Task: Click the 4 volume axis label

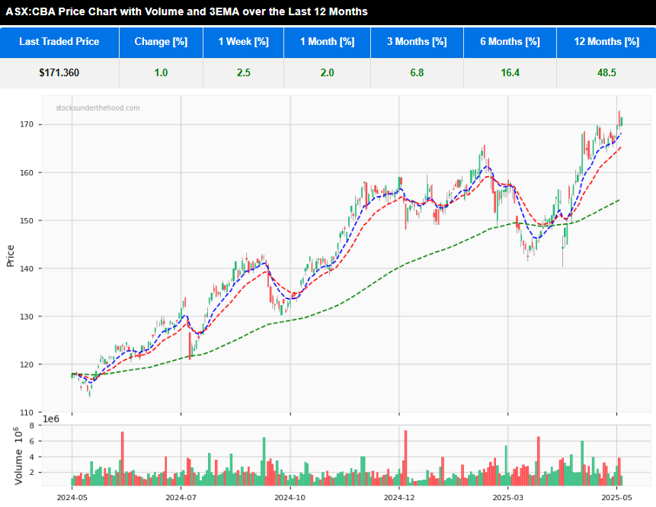Action: pos(32,457)
